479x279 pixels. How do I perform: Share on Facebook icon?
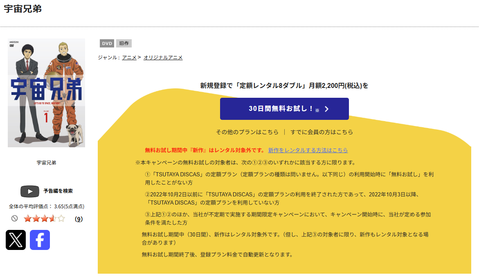tap(40, 240)
